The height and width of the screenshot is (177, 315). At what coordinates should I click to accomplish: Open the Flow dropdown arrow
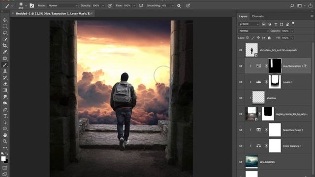coord(134,6)
